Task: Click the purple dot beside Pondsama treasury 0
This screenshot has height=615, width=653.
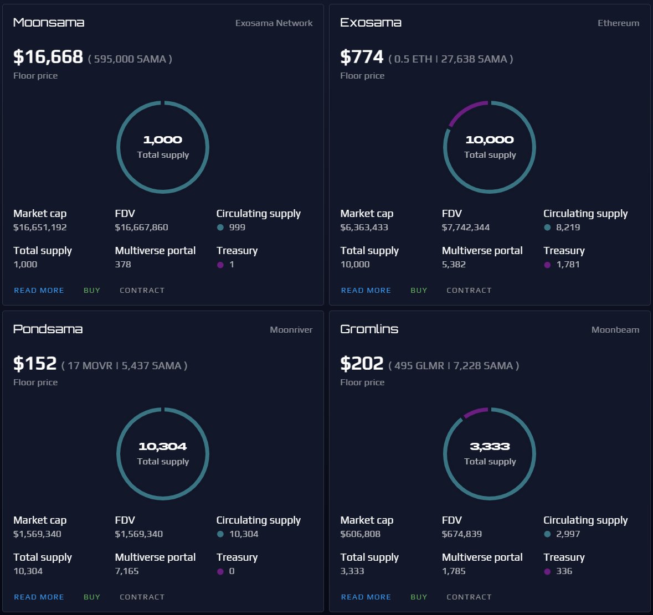Action: pyautogui.click(x=220, y=571)
